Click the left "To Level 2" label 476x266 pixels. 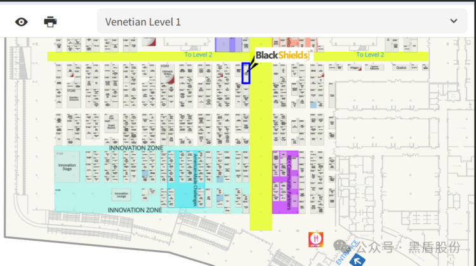pos(198,55)
